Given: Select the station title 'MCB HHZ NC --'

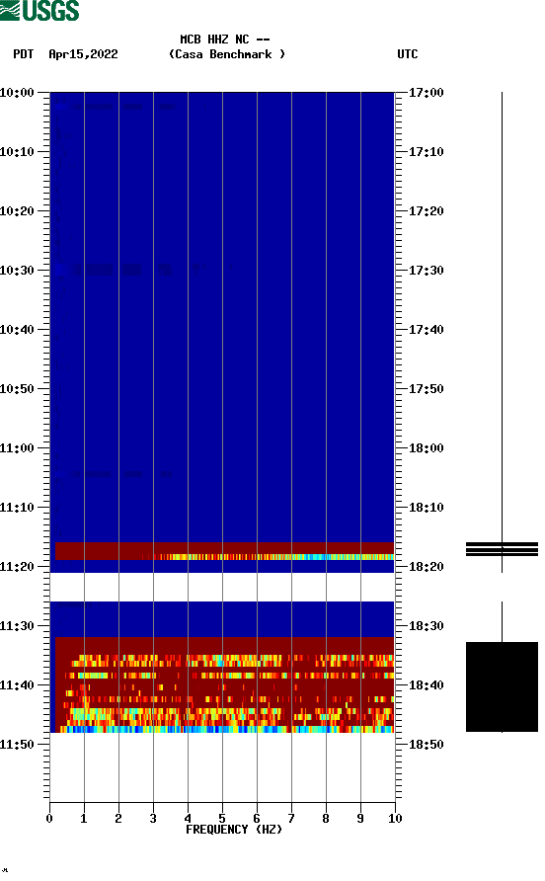Looking at the screenshot, I should 225,40.
